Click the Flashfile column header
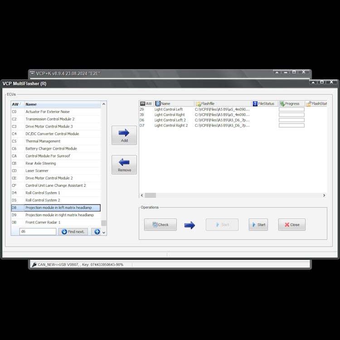 [x=223, y=104]
